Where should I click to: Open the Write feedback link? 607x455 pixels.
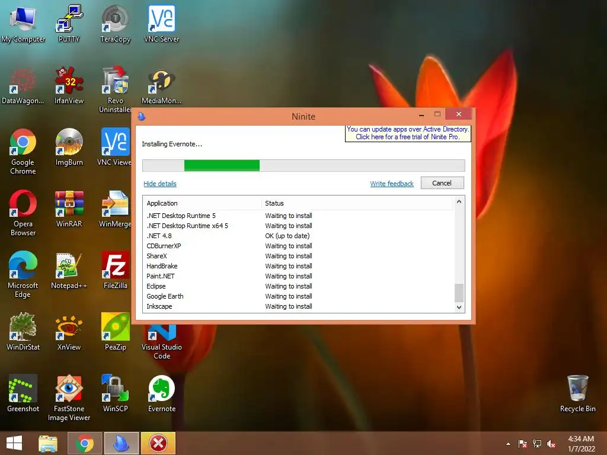click(392, 184)
